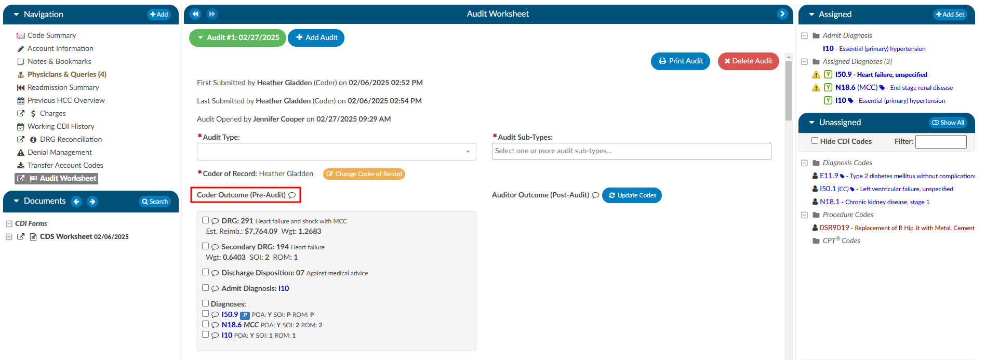Collapse the Unassigned panel
The width and height of the screenshot is (986, 360).
(x=811, y=123)
